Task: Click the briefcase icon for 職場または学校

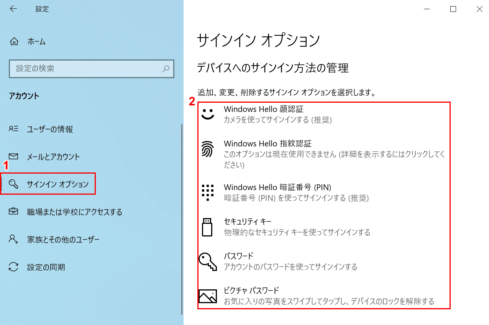Action: coord(13,212)
